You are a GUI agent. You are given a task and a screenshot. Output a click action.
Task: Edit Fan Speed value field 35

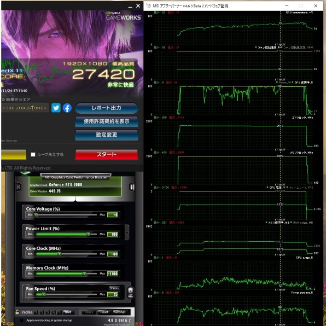[113, 294]
